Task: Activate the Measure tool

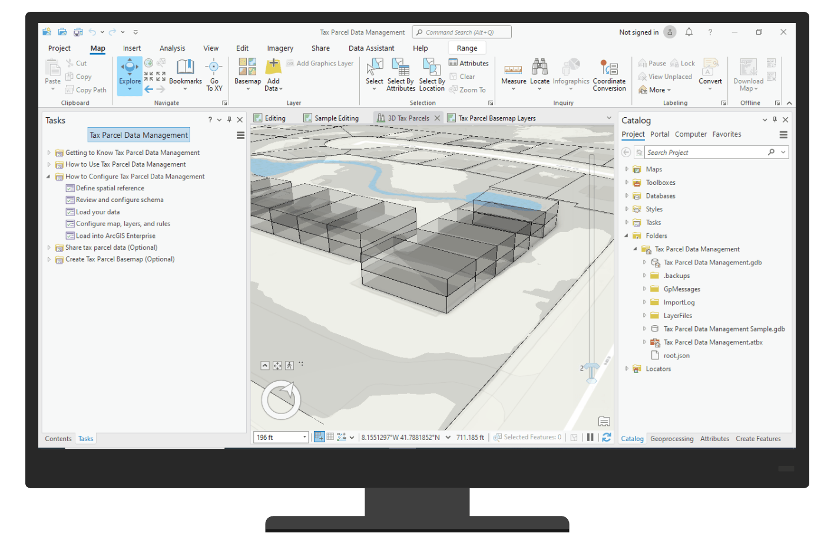Action: 513,74
